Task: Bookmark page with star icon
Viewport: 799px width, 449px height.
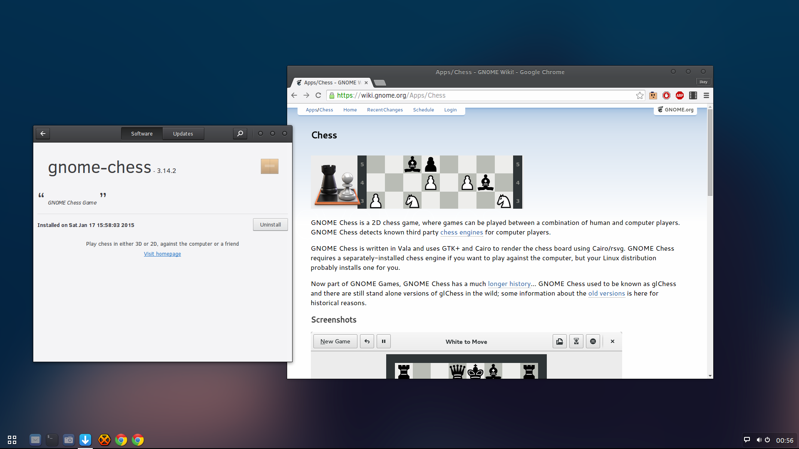Action: pos(640,96)
